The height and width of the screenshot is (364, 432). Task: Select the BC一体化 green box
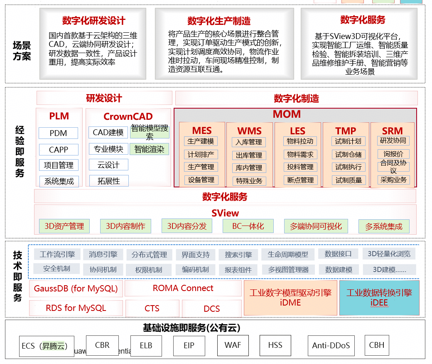249,226
